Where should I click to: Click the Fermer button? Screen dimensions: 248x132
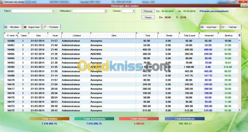coord(231,27)
